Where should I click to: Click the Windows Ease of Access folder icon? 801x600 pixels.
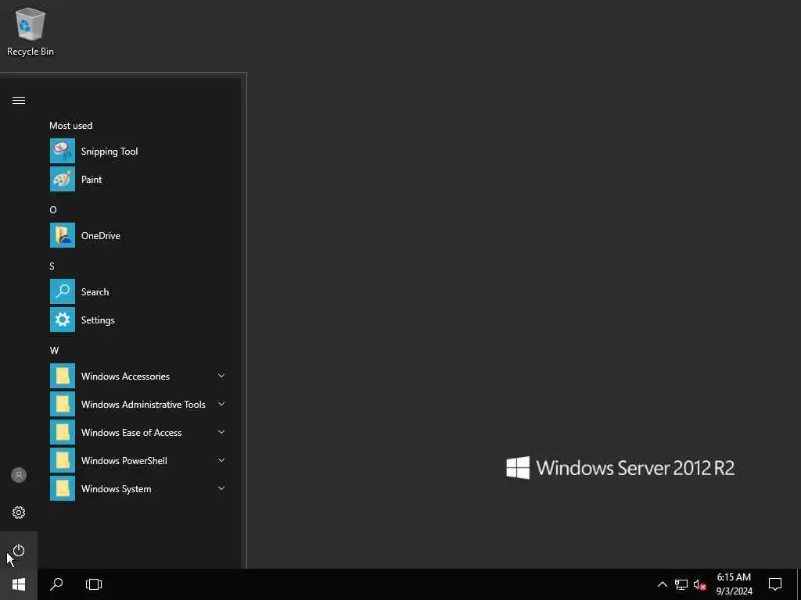coord(63,431)
